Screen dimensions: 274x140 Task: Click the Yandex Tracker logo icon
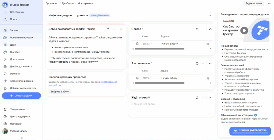point(5,5)
